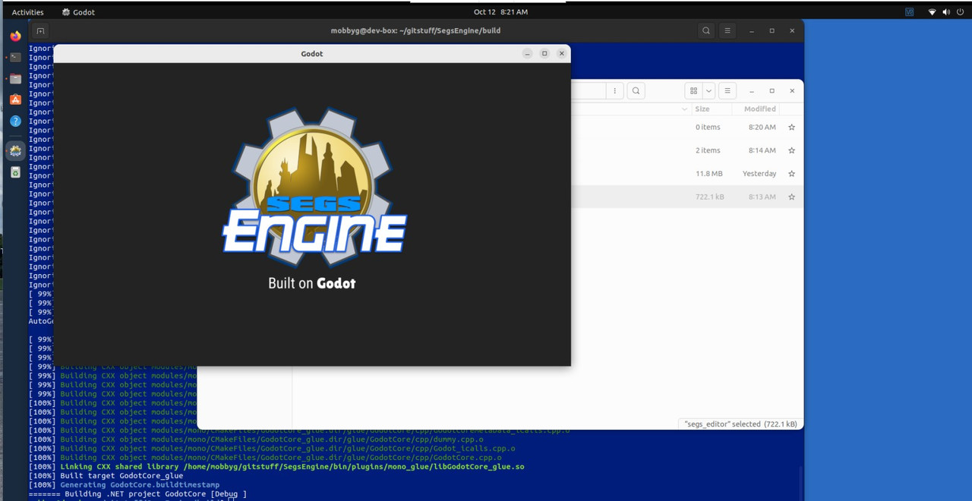Sort files by the Modified column
Image resolution: width=972 pixels, height=501 pixels.
point(760,109)
